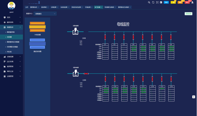The image size is (197, 116).
Task: Expand the 运维管理 menu chevron
Action: click(x=20, y=76)
